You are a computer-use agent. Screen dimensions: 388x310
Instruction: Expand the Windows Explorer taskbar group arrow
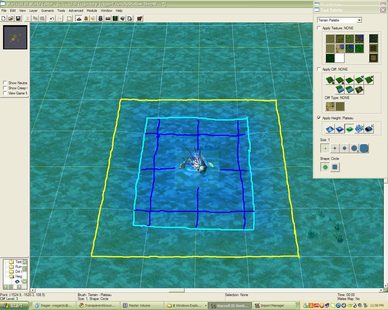206,305
